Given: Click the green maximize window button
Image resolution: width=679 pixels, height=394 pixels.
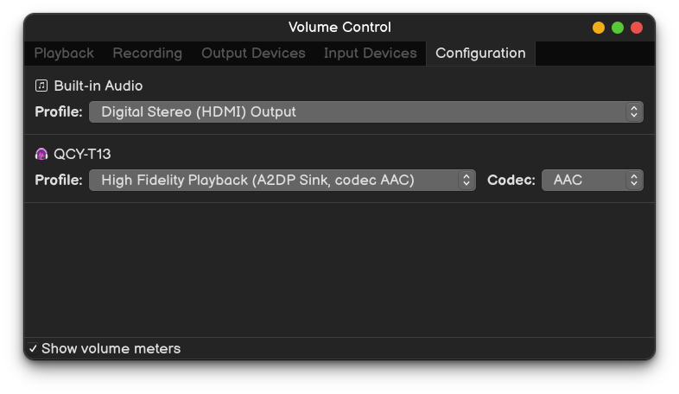Looking at the screenshot, I should [x=618, y=28].
